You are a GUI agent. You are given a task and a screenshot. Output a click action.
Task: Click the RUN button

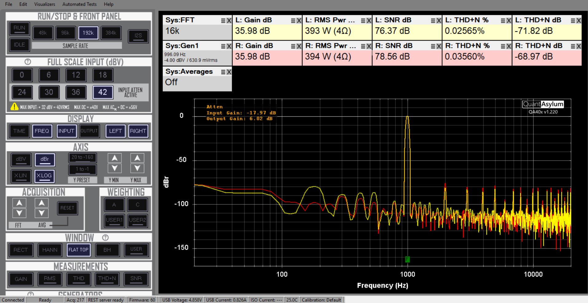(19, 28)
